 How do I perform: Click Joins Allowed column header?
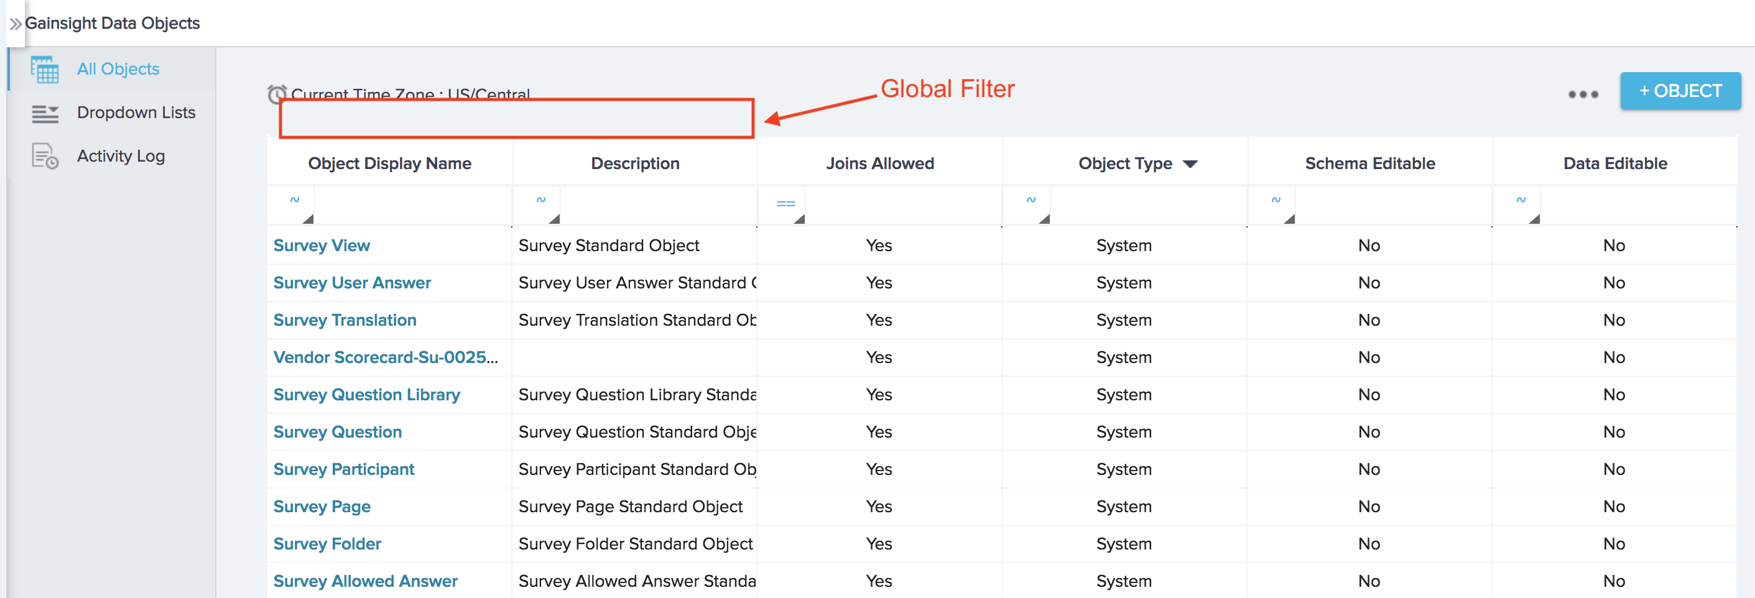pyautogui.click(x=880, y=163)
